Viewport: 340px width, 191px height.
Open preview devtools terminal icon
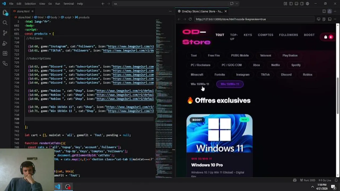tap(330, 19)
